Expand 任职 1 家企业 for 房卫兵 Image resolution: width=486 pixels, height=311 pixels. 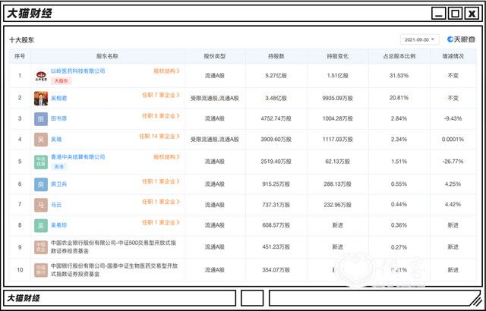point(161,181)
